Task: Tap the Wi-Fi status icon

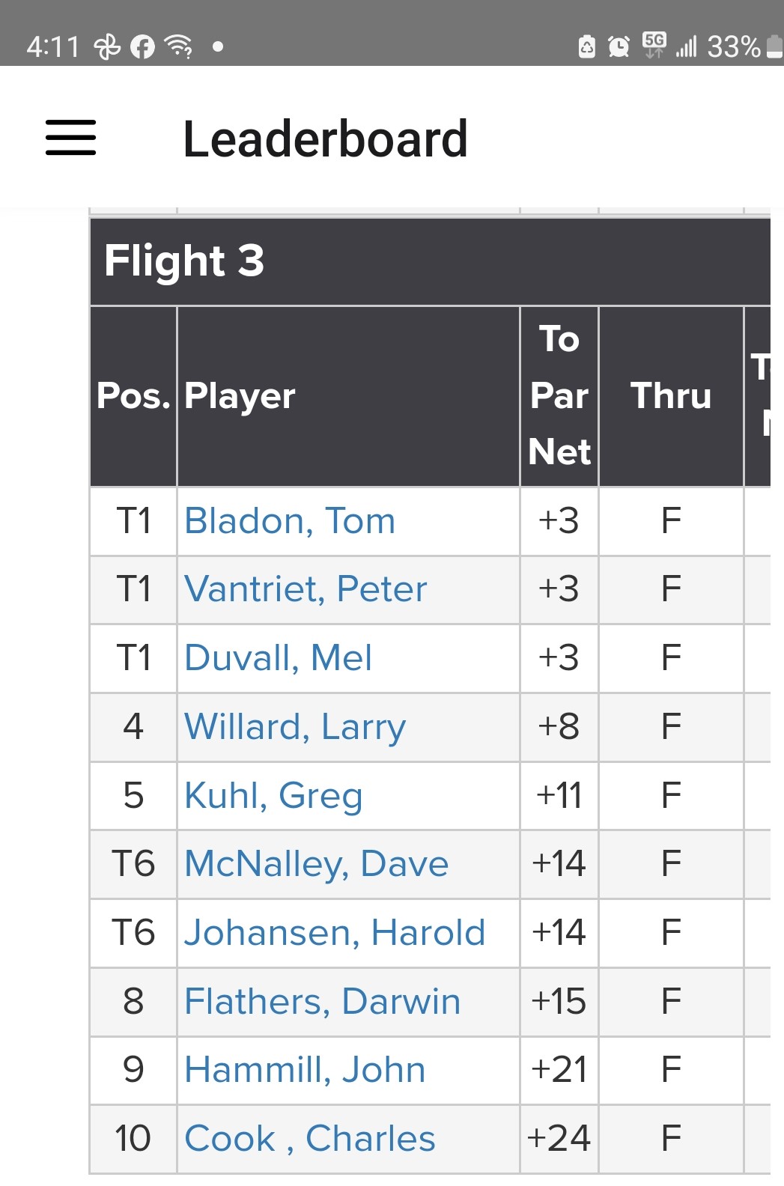Action: tap(178, 46)
